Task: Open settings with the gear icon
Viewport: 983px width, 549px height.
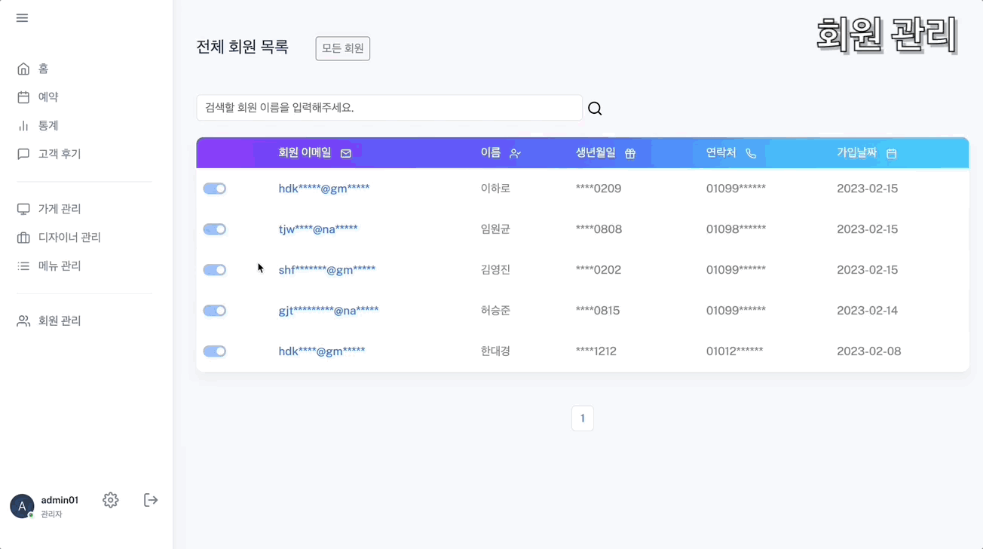Action: pyautogui.click(x=111, y=500)
